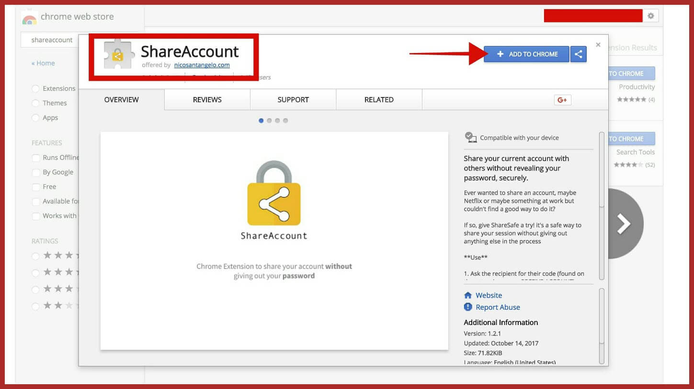The height and width of the screenshot is (389, 694).
Task: Switch to the Reviews tab
Action: pyautogui.click(x=207, y=100)
